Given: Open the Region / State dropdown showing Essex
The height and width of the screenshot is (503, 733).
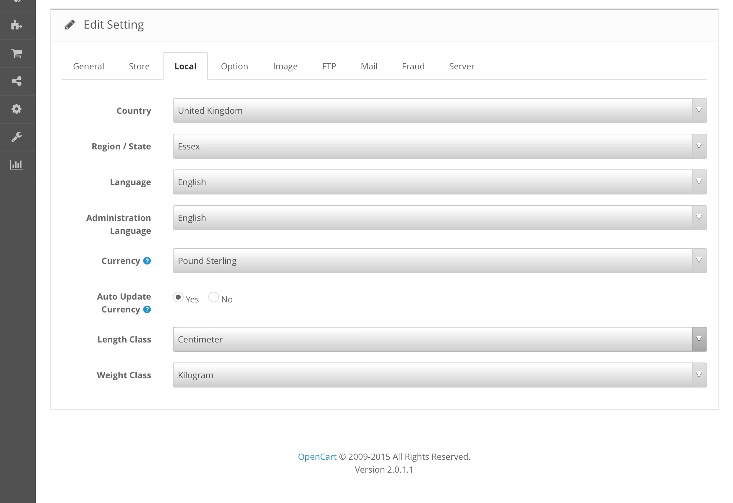Looking at the screenshot, I should click(x=440, y=146).
